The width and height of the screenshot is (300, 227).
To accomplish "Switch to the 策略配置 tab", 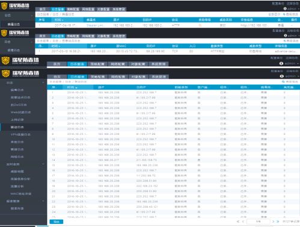I will pyautogui.click(x=97, y=76).
